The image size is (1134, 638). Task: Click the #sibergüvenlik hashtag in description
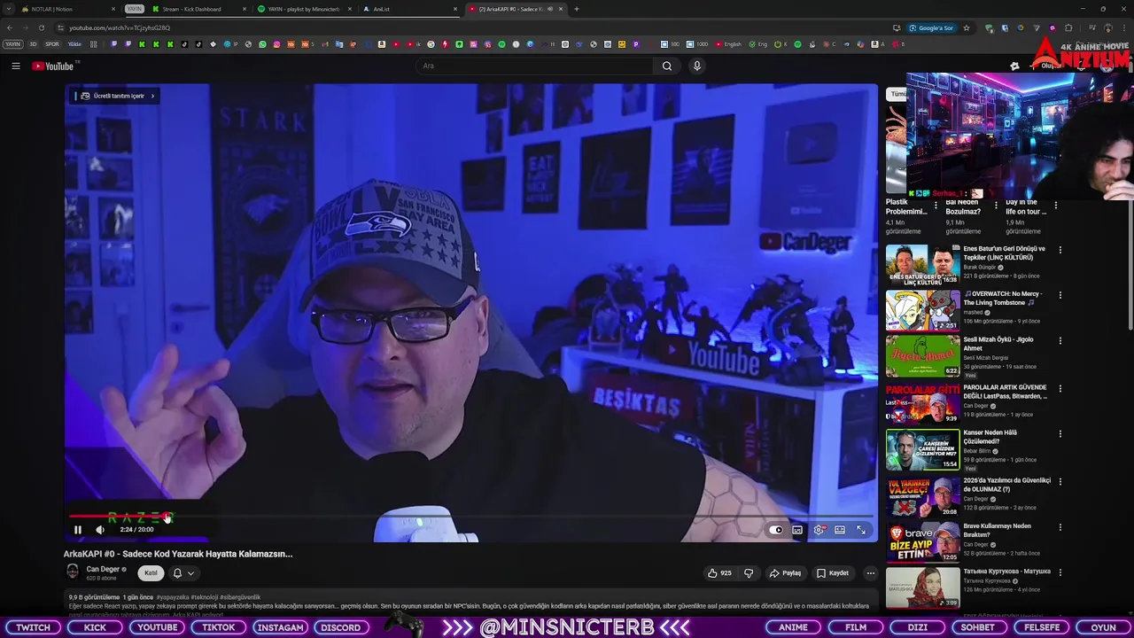point(240,597)
